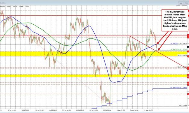Click the black current price marker on price axis
The height and width of the screenshot is (113, 189).
(x=188, y=47)
